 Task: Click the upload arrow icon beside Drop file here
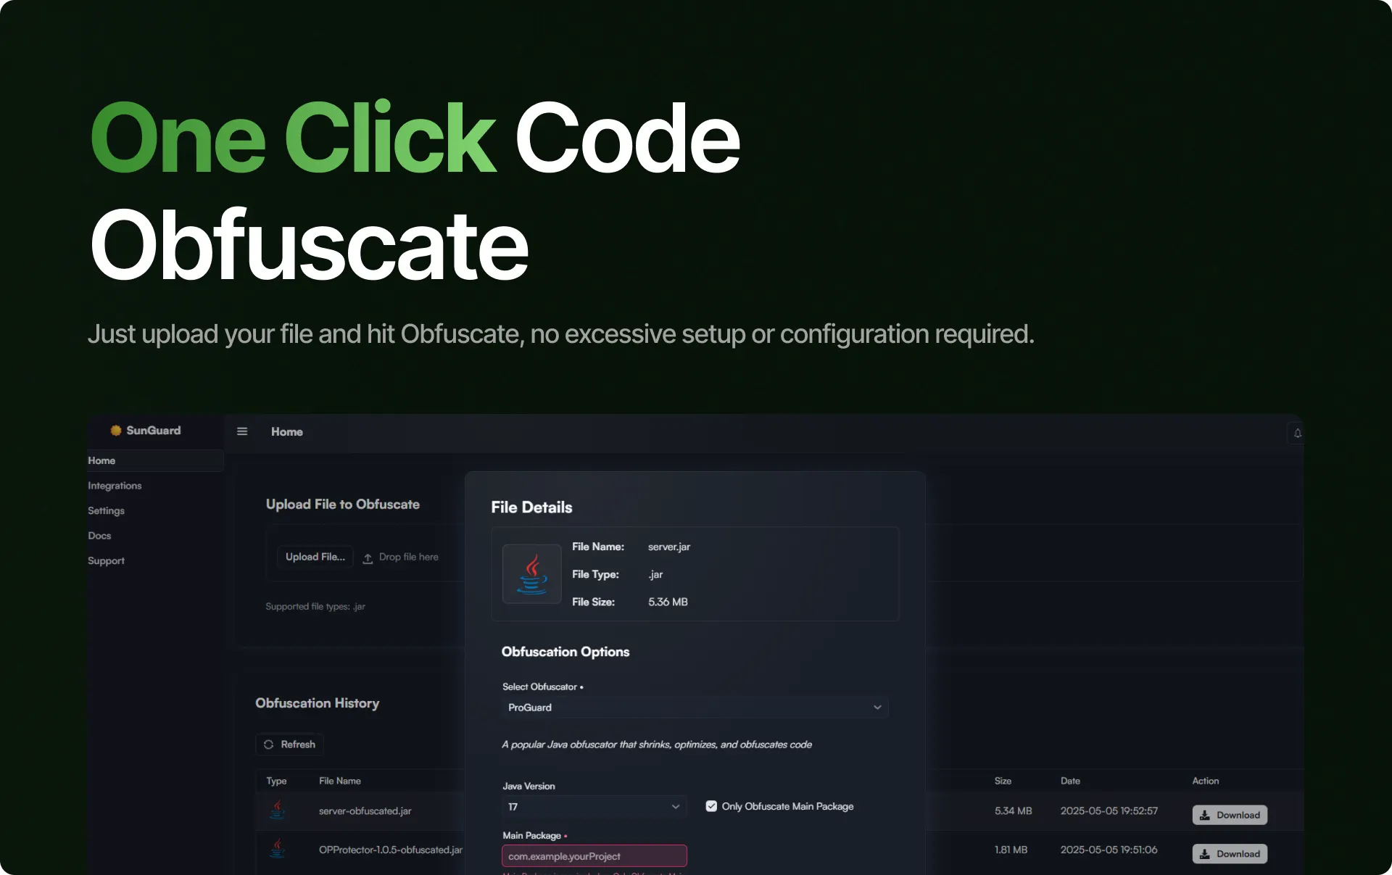[368, 557]
